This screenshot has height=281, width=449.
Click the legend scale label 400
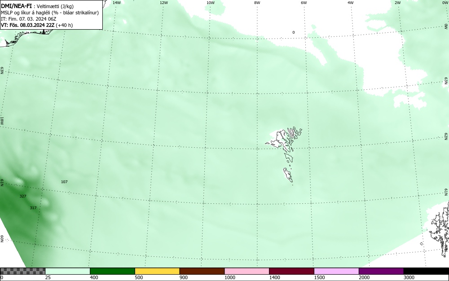94,277
